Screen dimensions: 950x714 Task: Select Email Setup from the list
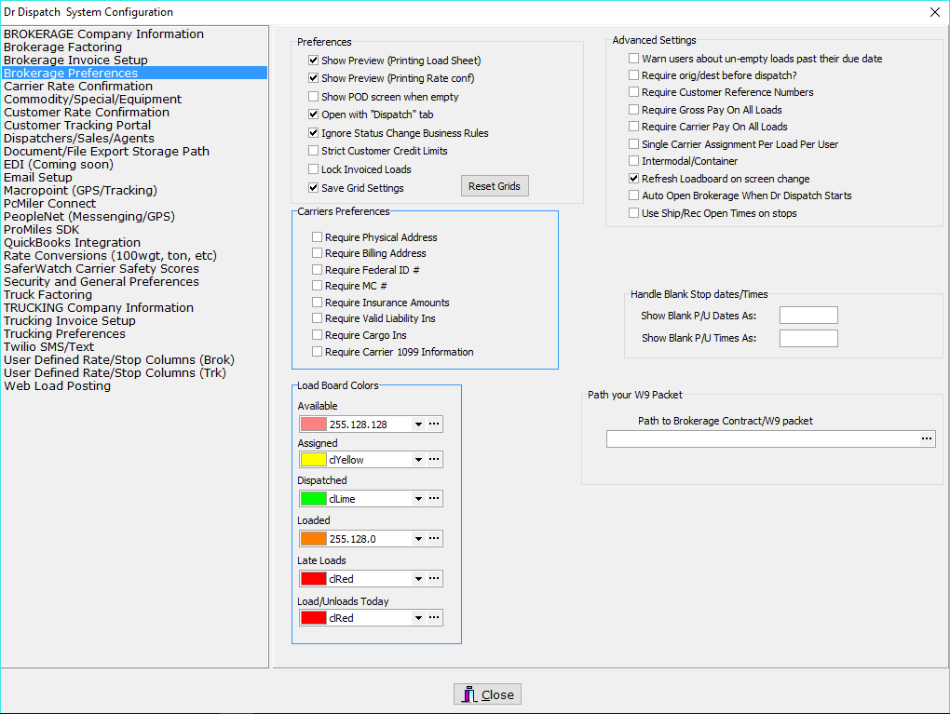click(x=134, y=177)
